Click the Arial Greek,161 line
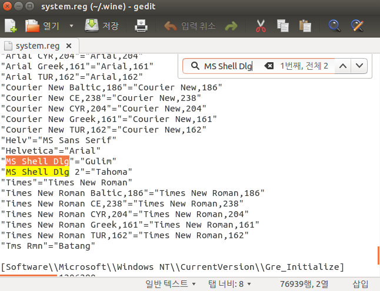380x291 pixels. 77,66
